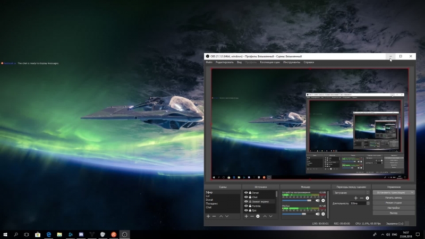Select the Lol scene
The image size is (425, 239).
pyautogui.click(x=222, y=196)
